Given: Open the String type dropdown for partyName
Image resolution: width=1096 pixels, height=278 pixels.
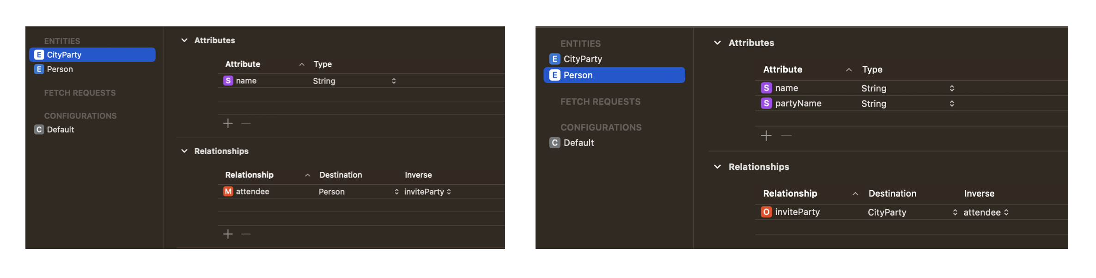Looking at the screenshot, I should click(907, 103).
